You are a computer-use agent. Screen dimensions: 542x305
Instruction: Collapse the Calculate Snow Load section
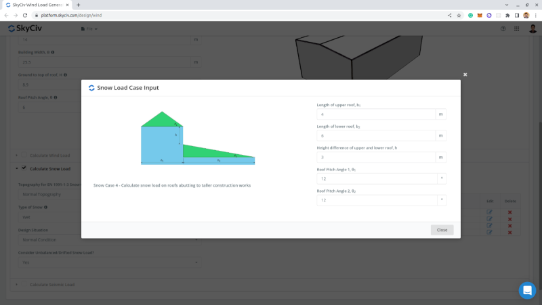[16, 168]
